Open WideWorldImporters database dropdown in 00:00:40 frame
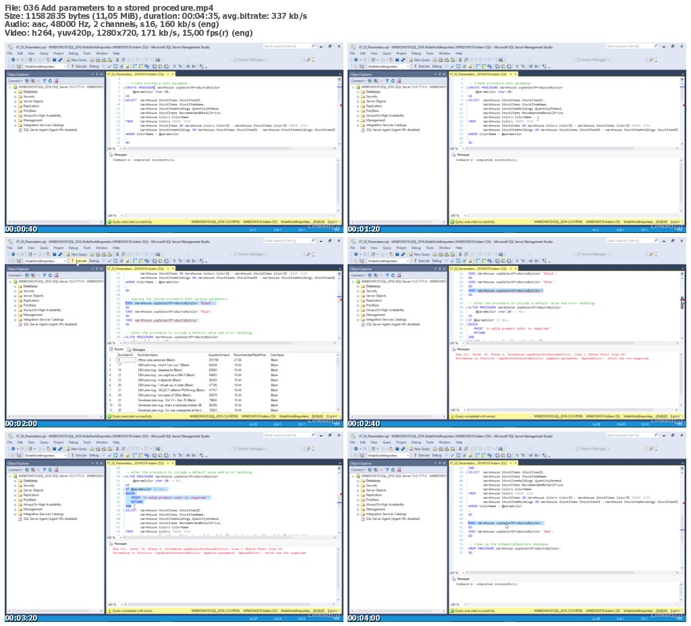 (45, 66)
